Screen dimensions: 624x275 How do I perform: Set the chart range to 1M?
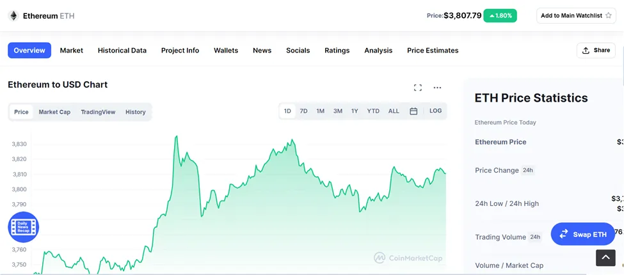click(321, 111)
